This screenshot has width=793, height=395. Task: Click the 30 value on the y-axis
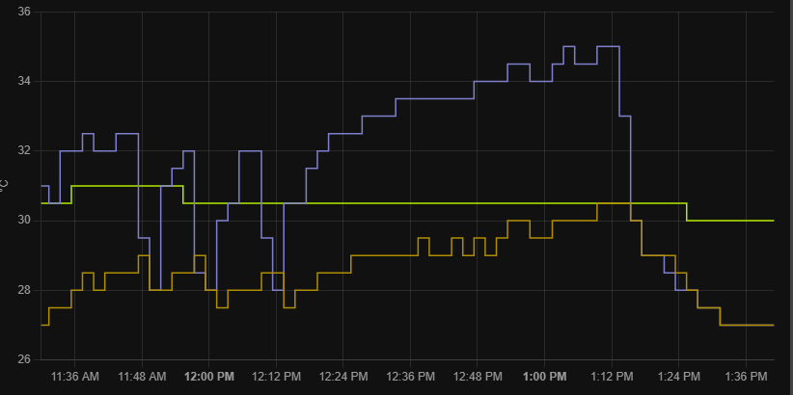click(x=24, y=221)
